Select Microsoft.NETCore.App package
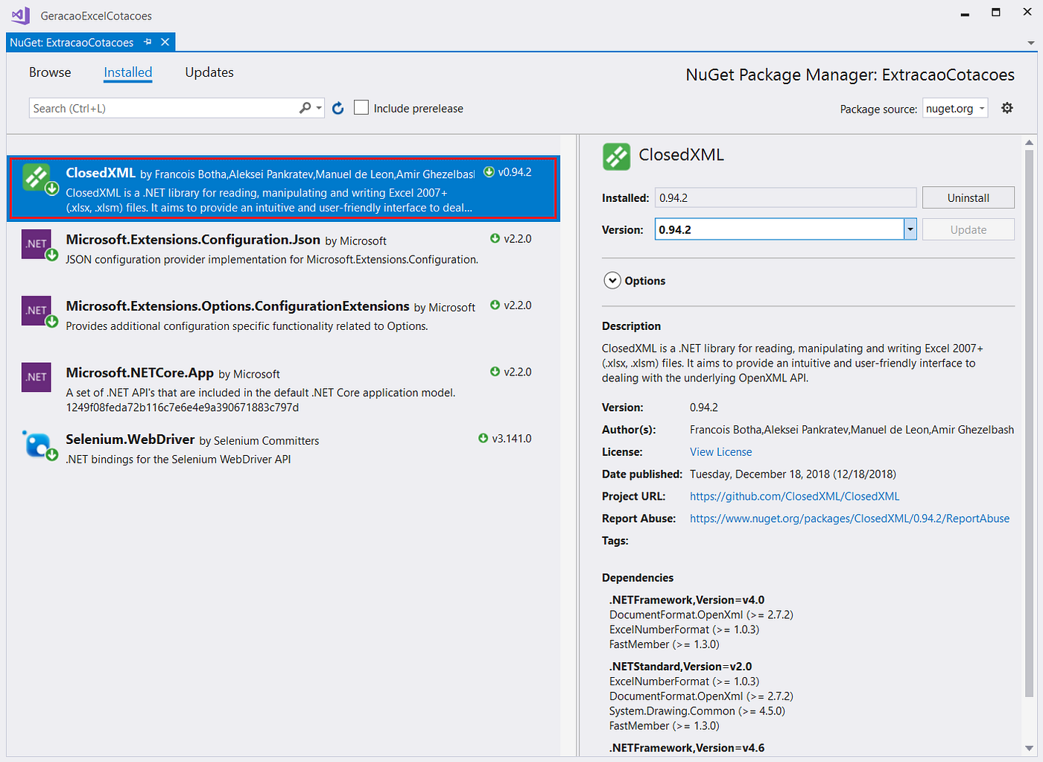Screen dimensions: 1043x762 tap(283, 389)
